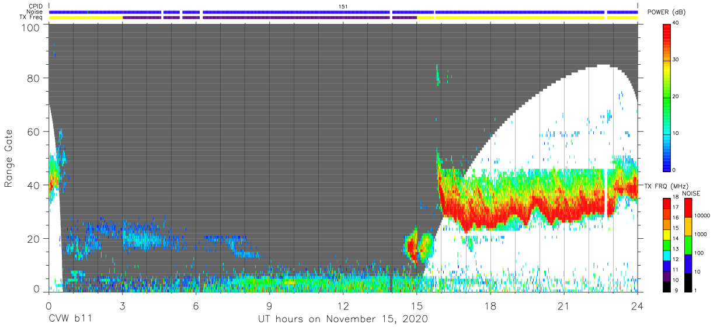The height and width of the screenshot is (331, 717).
Task: Click NOISE scale tick '10000'
Action: [704, 215]
